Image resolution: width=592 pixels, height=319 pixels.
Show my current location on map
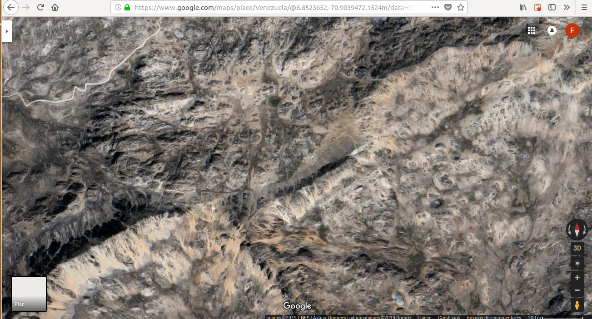click(577, 263)
